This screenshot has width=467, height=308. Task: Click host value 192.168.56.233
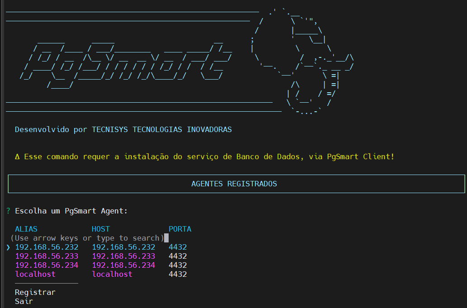coord(123,256)
